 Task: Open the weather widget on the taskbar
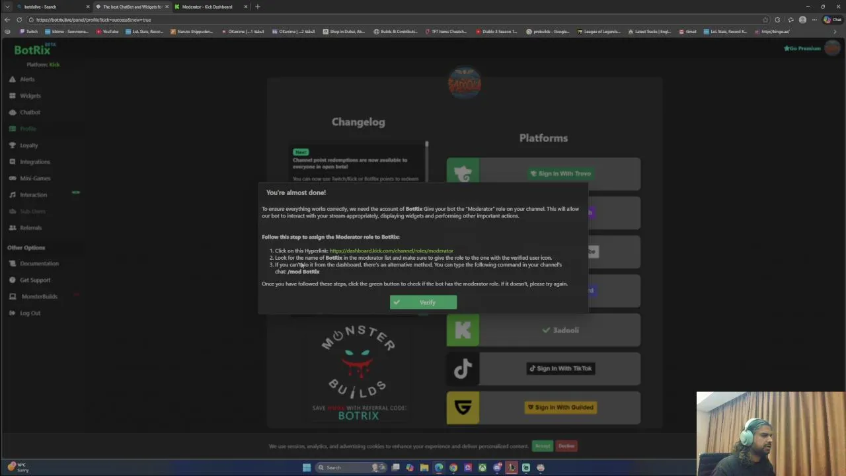pyautogui.click(x=17, y=467)
